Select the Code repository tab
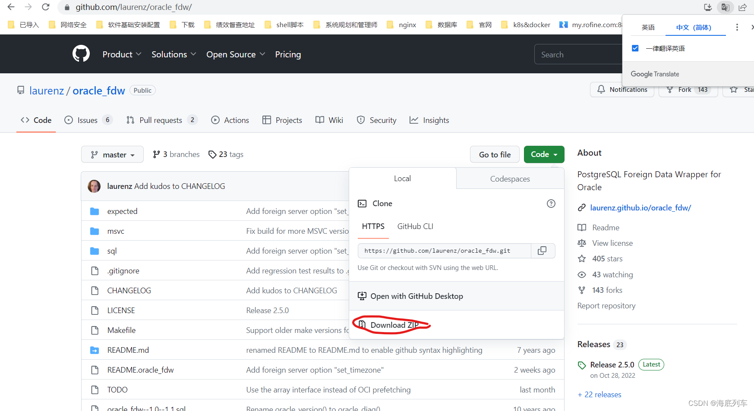The width and height of the screenshot is (754, 411). (x=36, y=120)
